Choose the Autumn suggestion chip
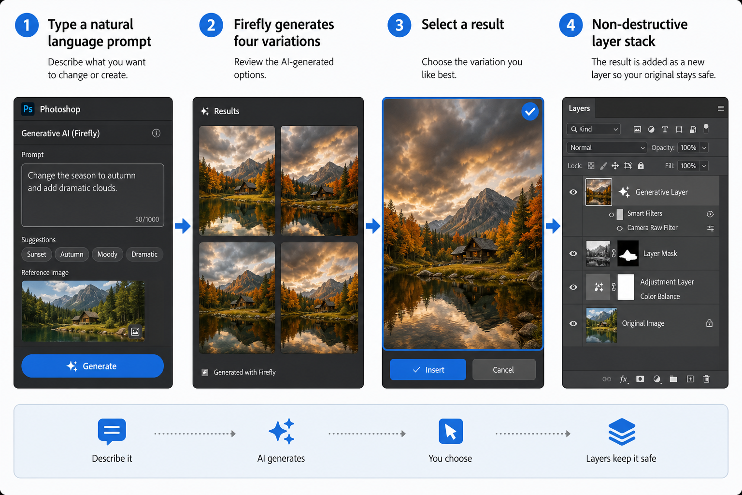This screenshot has height=495, width=742. 71,254
